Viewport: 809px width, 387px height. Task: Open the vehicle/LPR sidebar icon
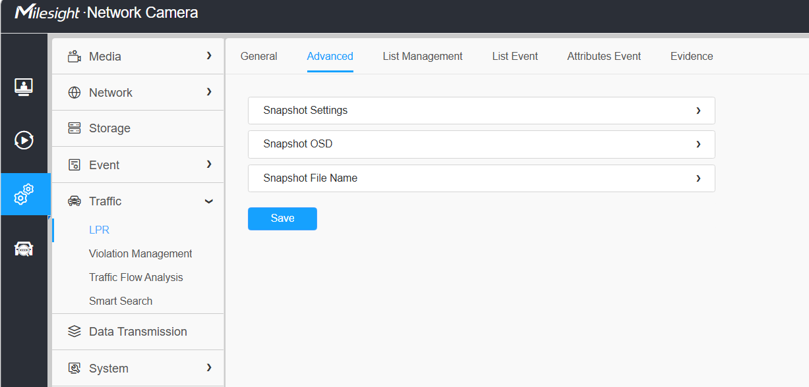click(x=24, y=249)
